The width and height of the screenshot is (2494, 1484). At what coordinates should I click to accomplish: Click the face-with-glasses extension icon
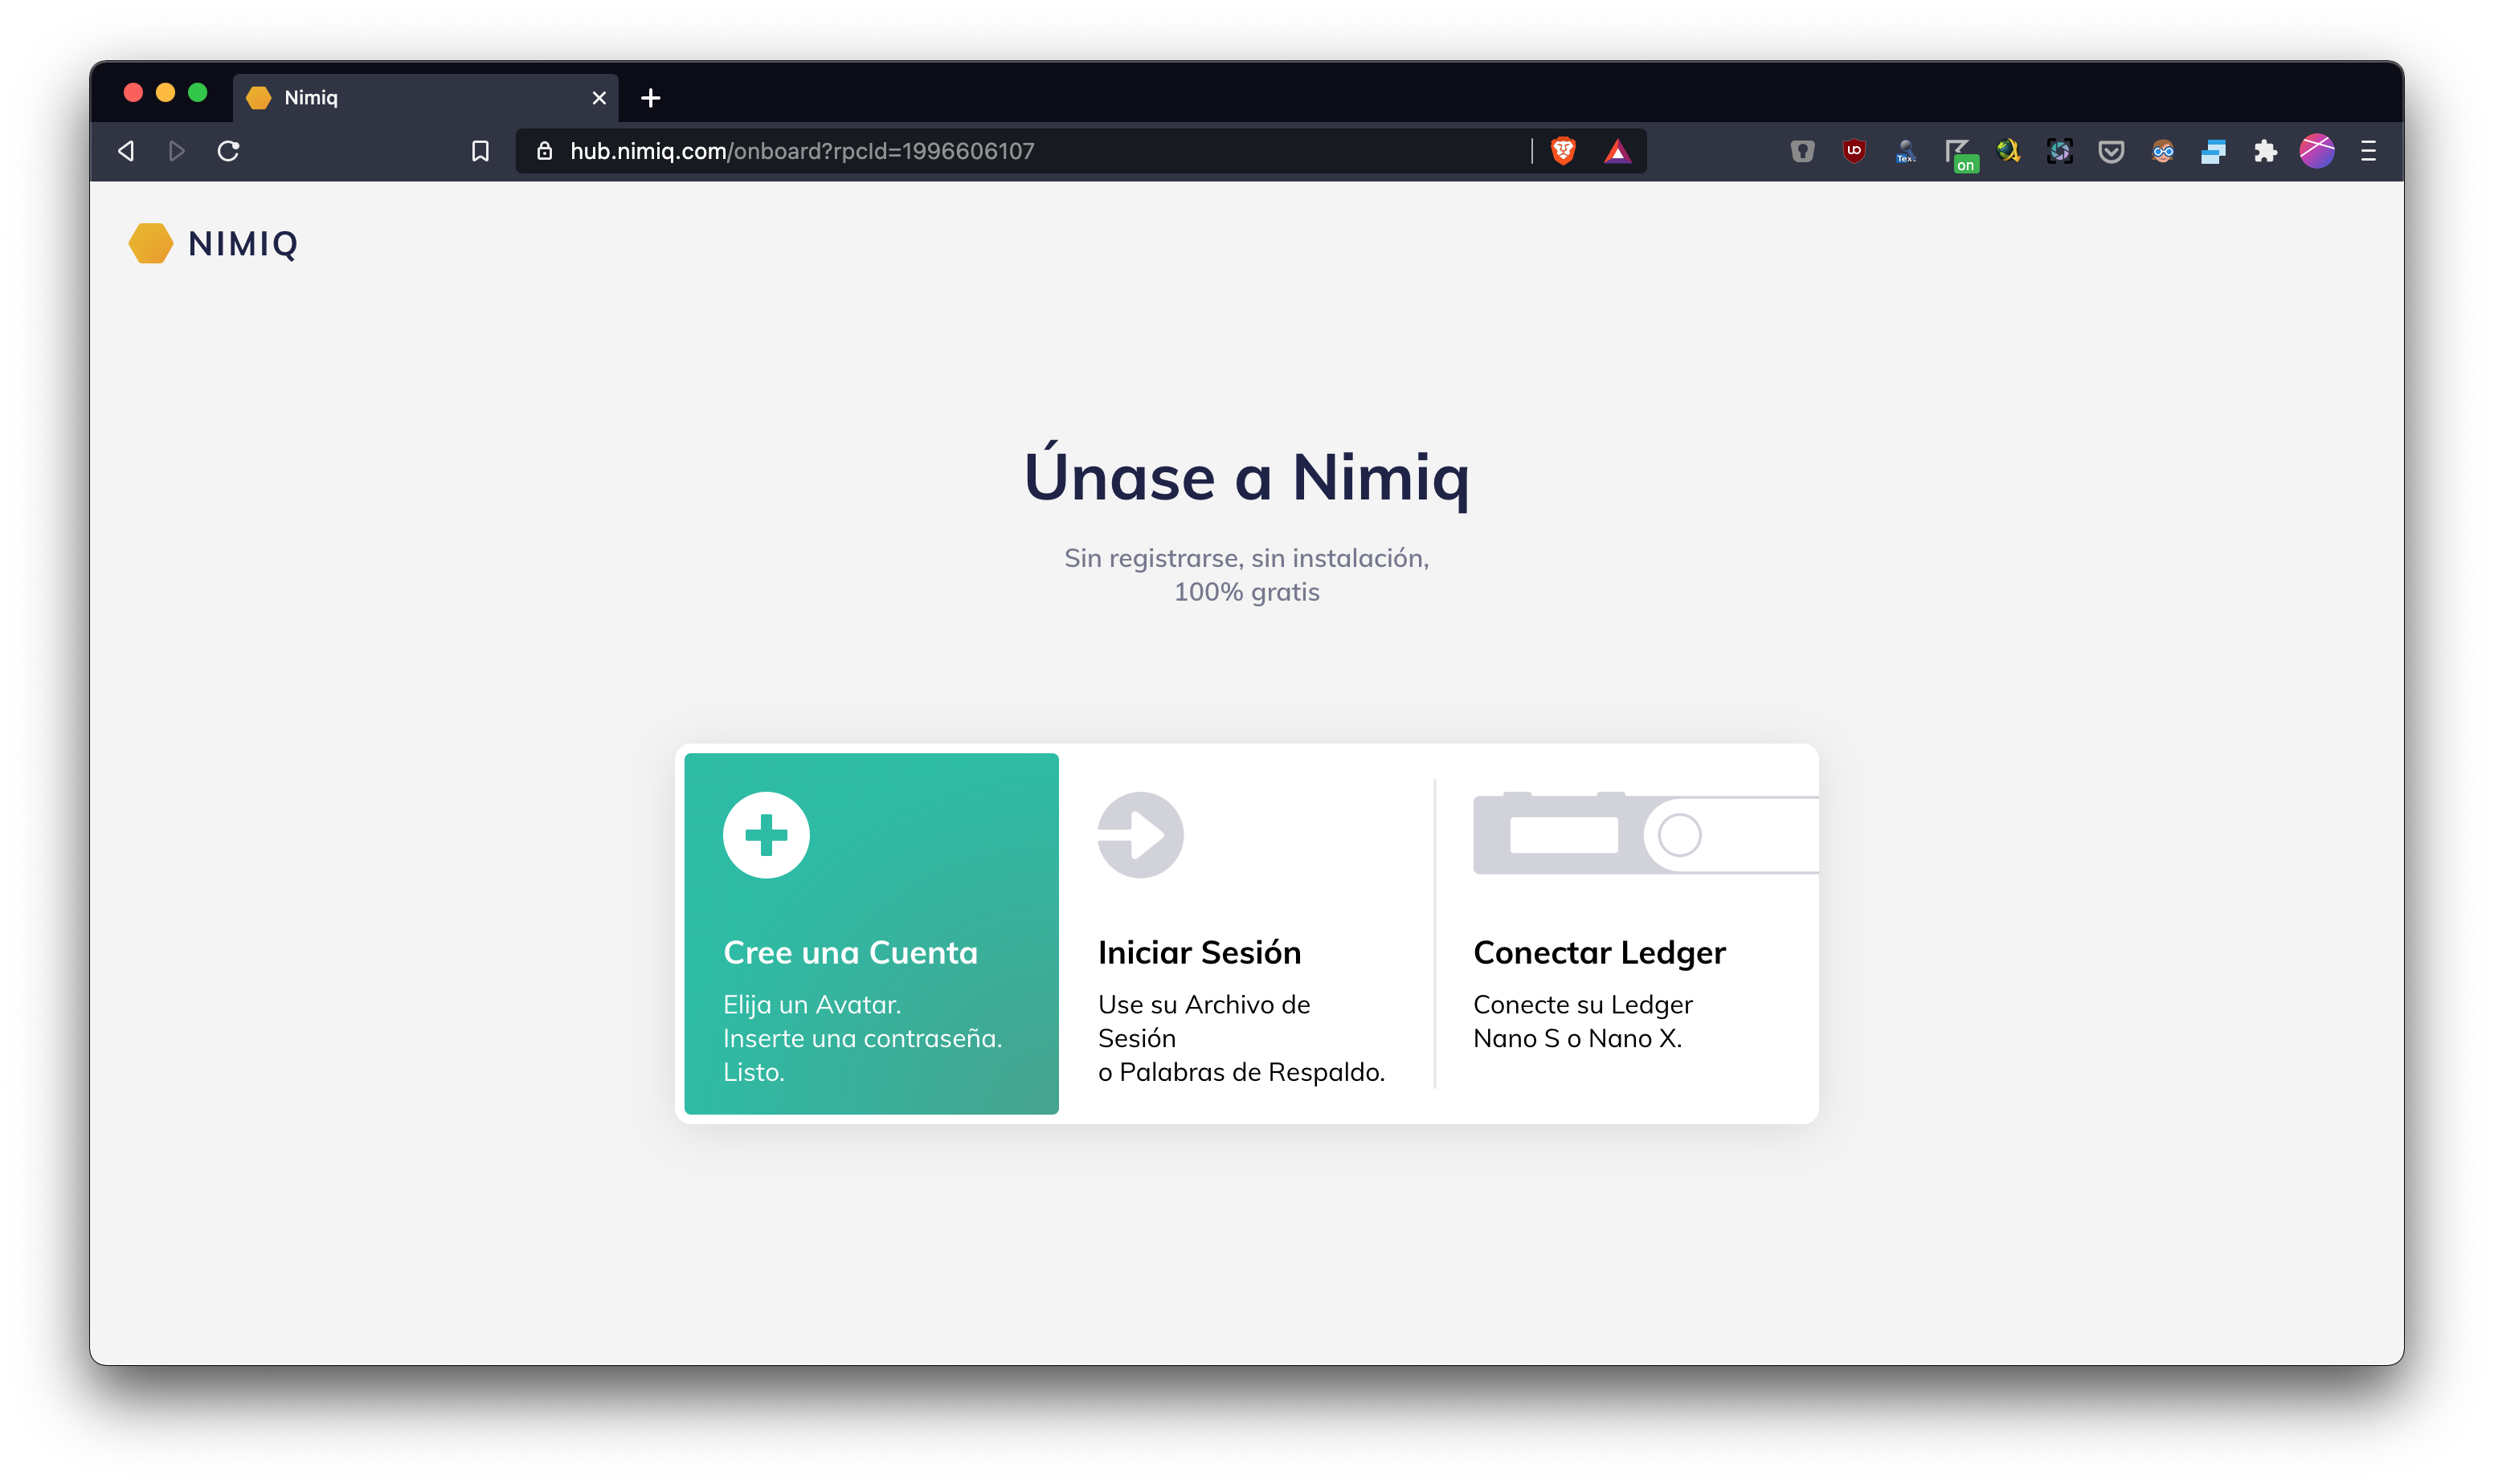tap(2162, 151)
